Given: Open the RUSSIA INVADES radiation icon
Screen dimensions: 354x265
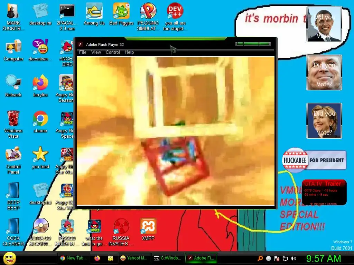Looking at the screenshot, I should point(121,232).
